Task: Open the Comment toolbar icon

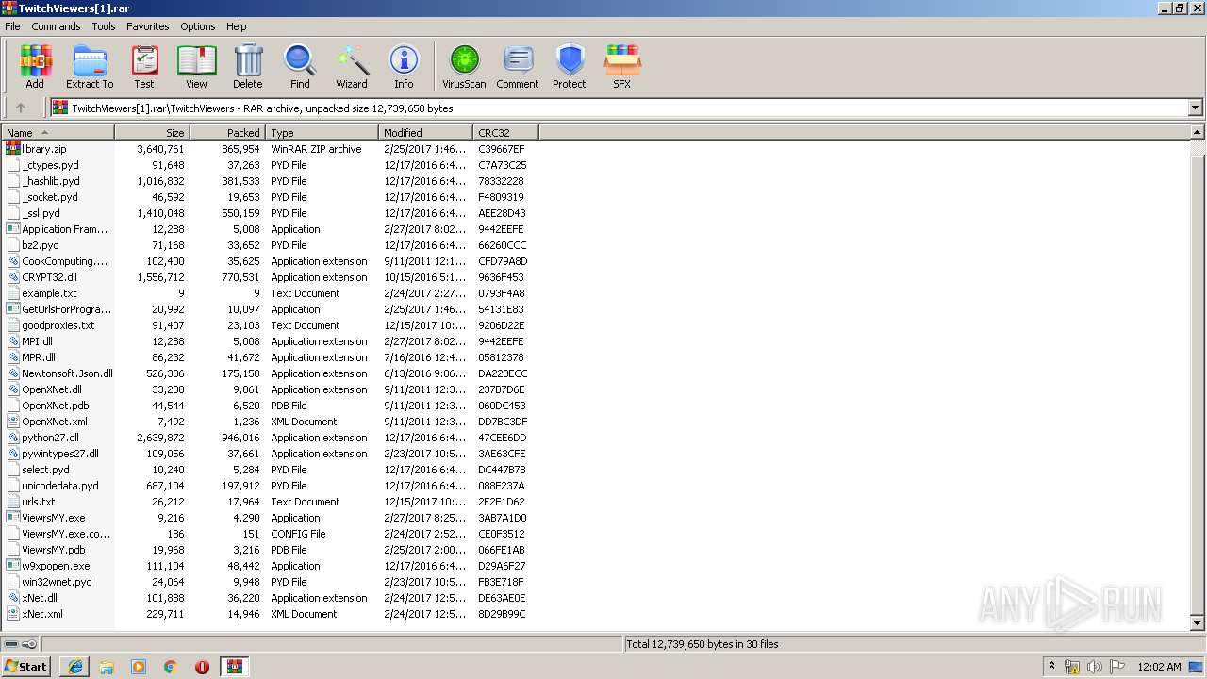Action: tap(518, 66)
